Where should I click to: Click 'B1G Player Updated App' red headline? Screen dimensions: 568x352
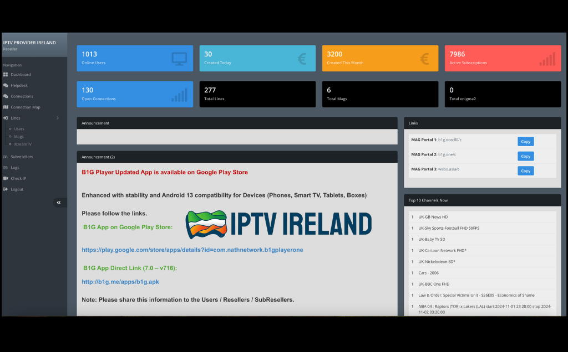tap(165, 172)
